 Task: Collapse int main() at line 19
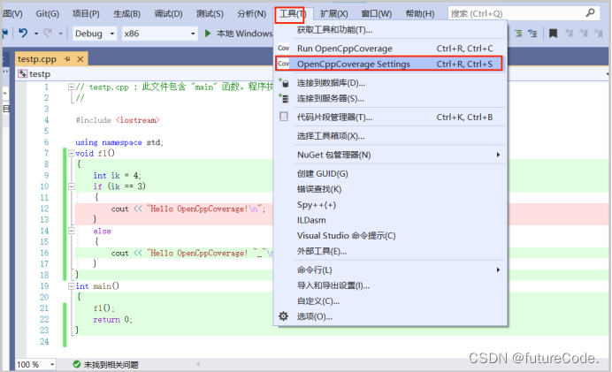click(72, 286)
